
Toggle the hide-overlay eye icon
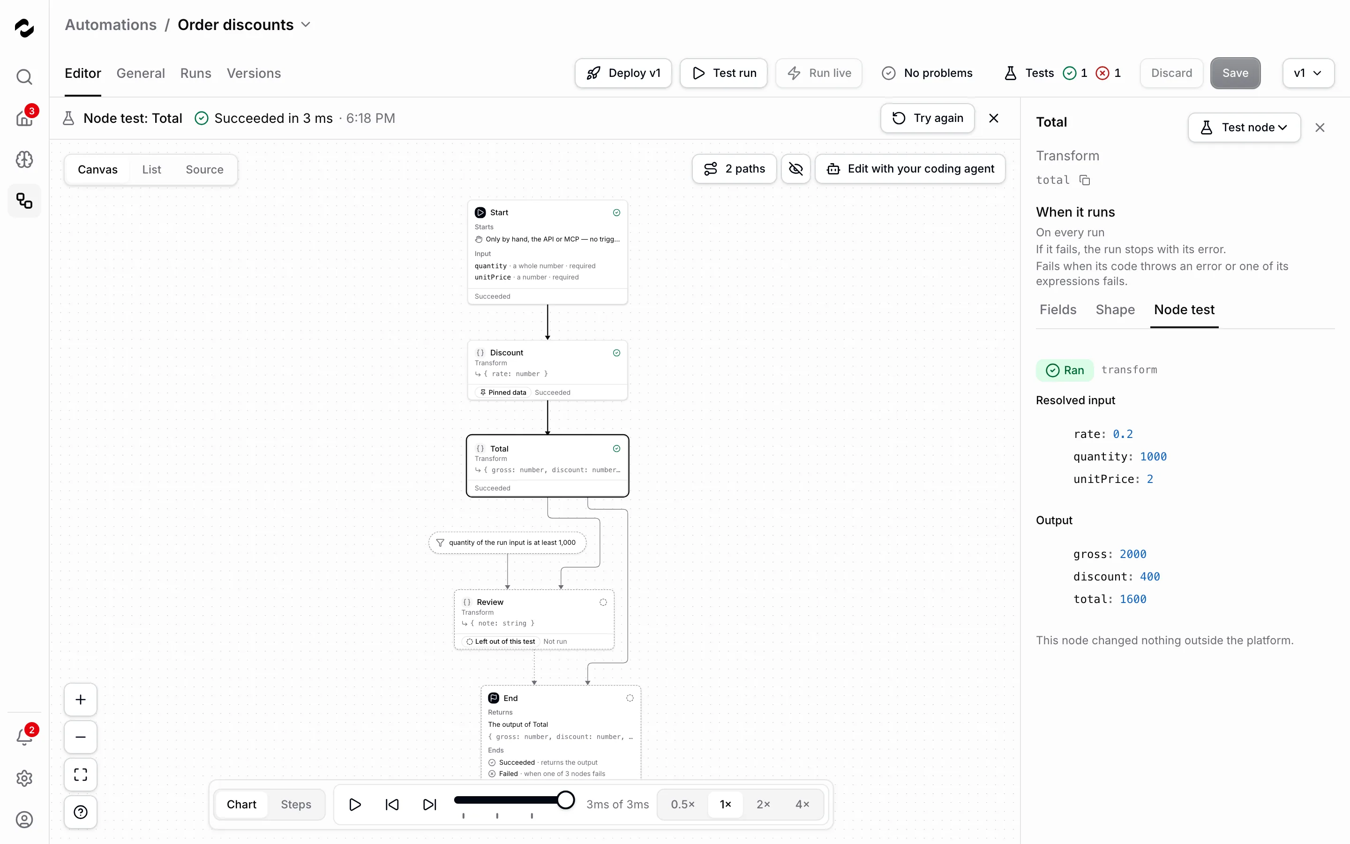click(795, 169)
